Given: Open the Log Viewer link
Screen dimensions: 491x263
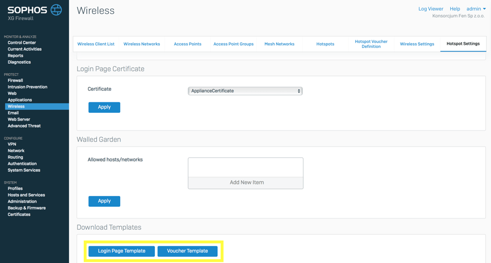Looking at the screenshot, I should [431, 9].
